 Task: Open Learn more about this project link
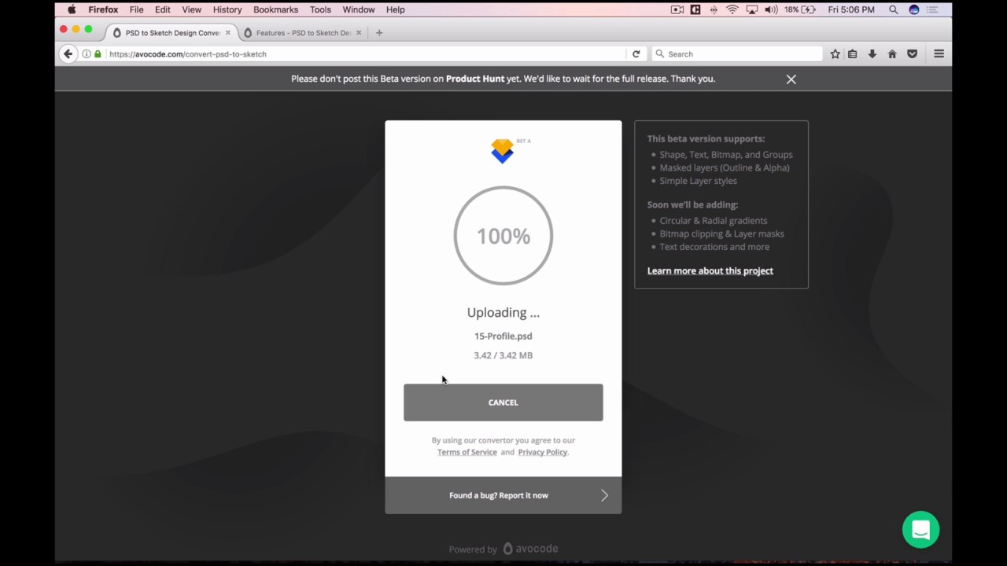click(x=710, y=270)
